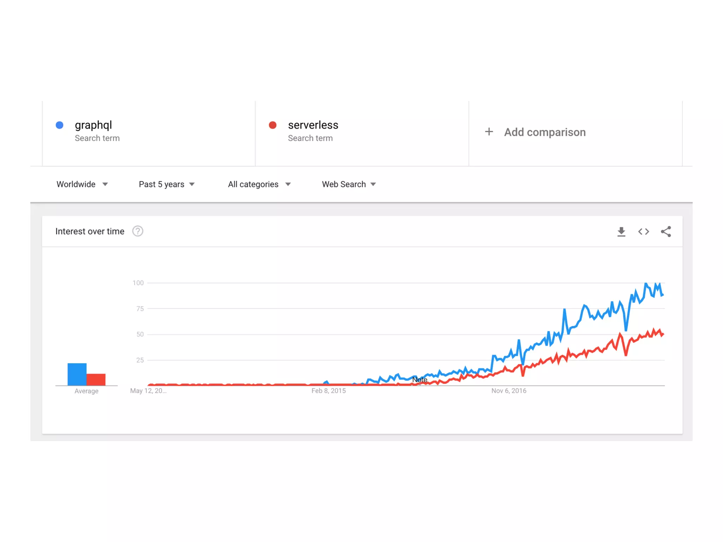
Task: Click the red serverless dot
Action: [273, 125]
